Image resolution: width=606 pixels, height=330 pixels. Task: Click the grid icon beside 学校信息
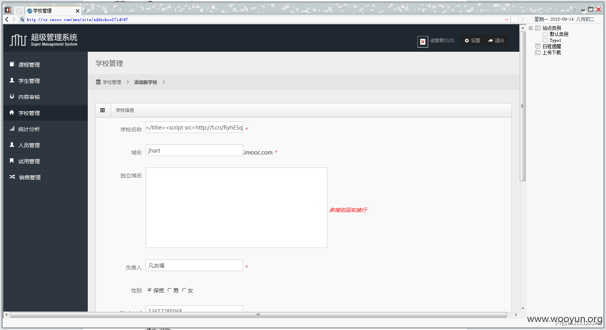coord(102,110)
